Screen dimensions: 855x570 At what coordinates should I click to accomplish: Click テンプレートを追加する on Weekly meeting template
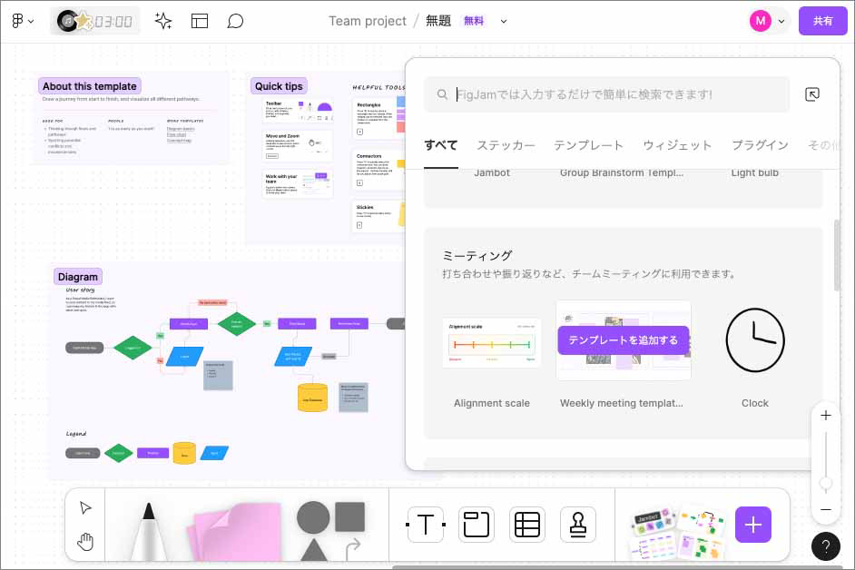pos(623,339)
